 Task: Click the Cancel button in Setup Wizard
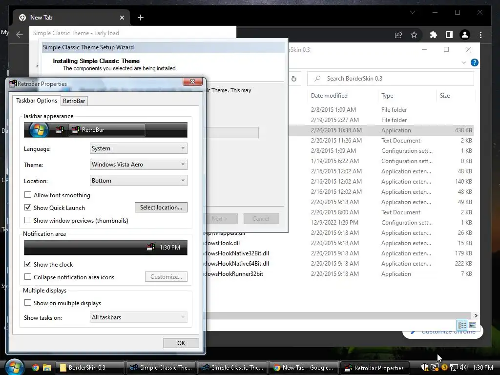[x=261, y=219]
